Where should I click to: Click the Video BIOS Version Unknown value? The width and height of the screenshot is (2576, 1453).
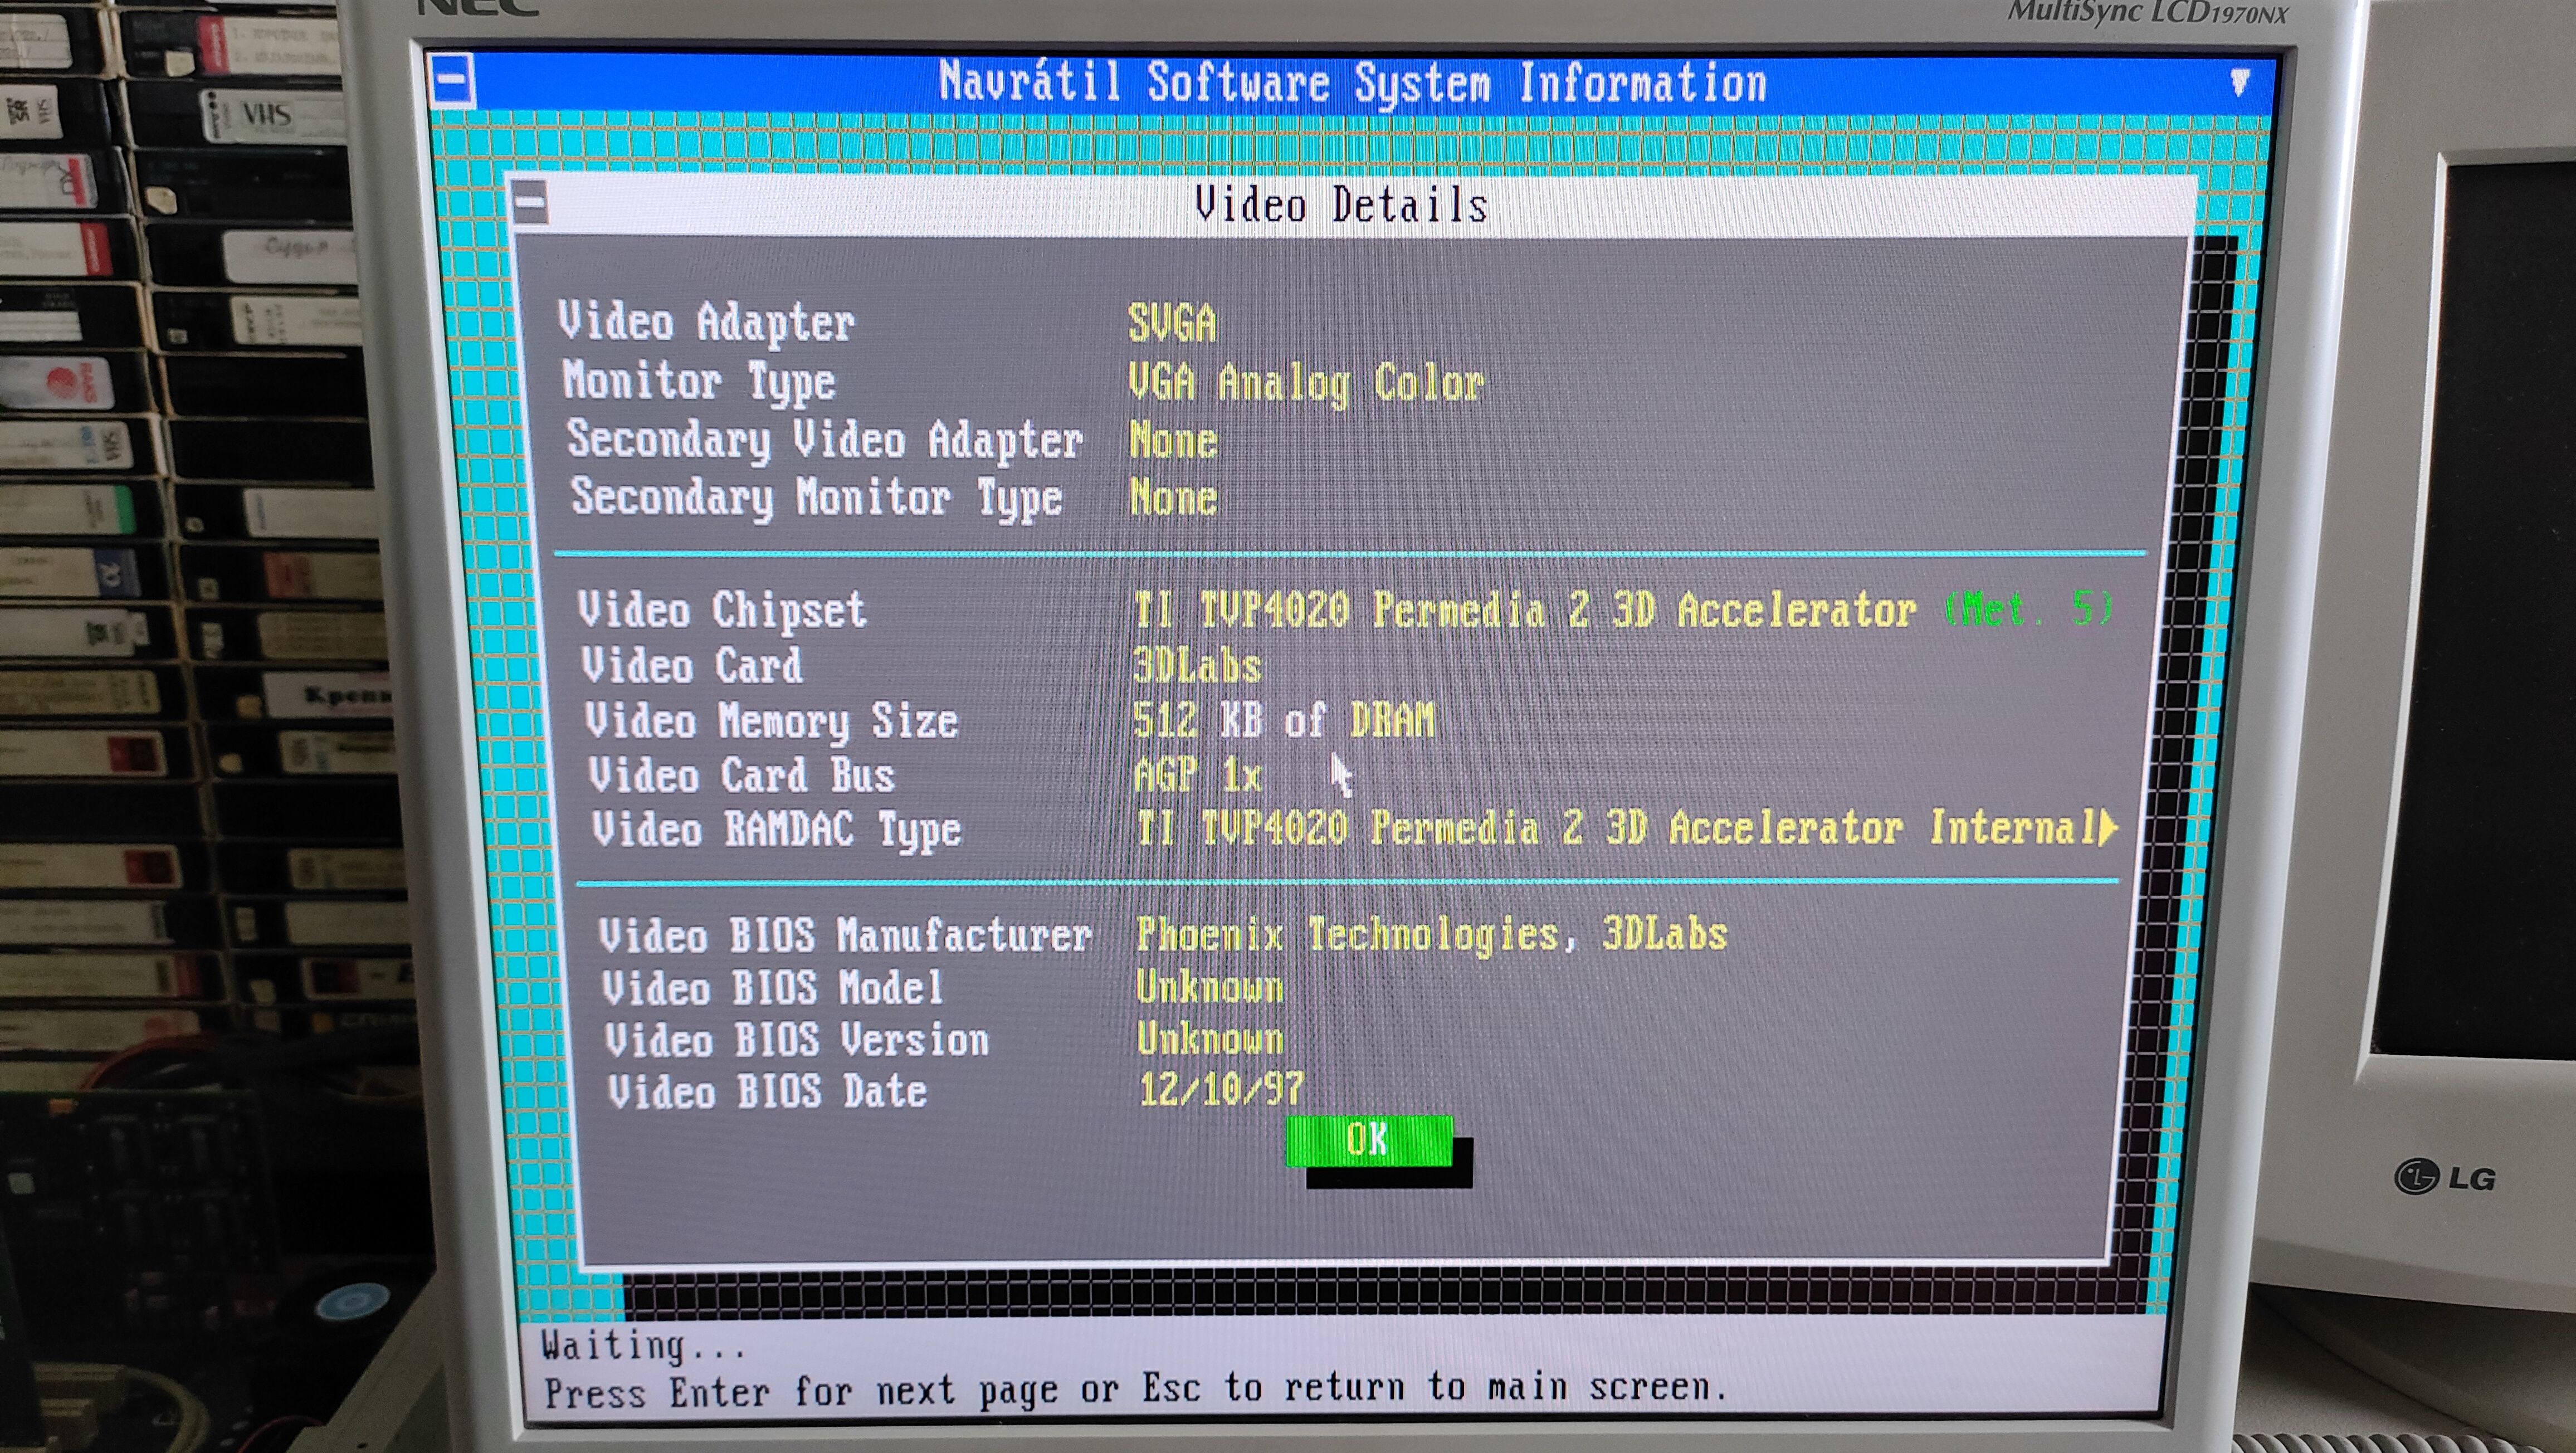(1210, 1039)
